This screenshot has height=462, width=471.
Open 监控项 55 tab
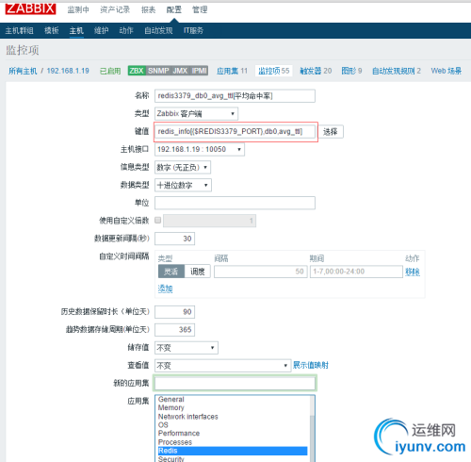click(x=274, y=71)
